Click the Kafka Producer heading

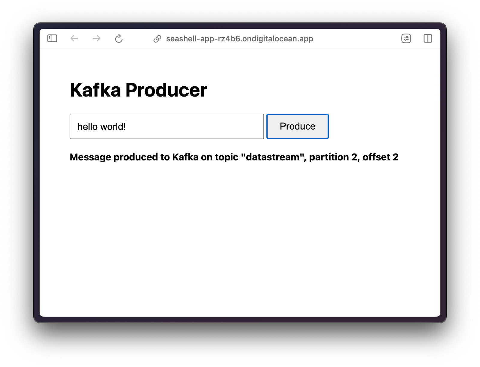coord(138,90)
